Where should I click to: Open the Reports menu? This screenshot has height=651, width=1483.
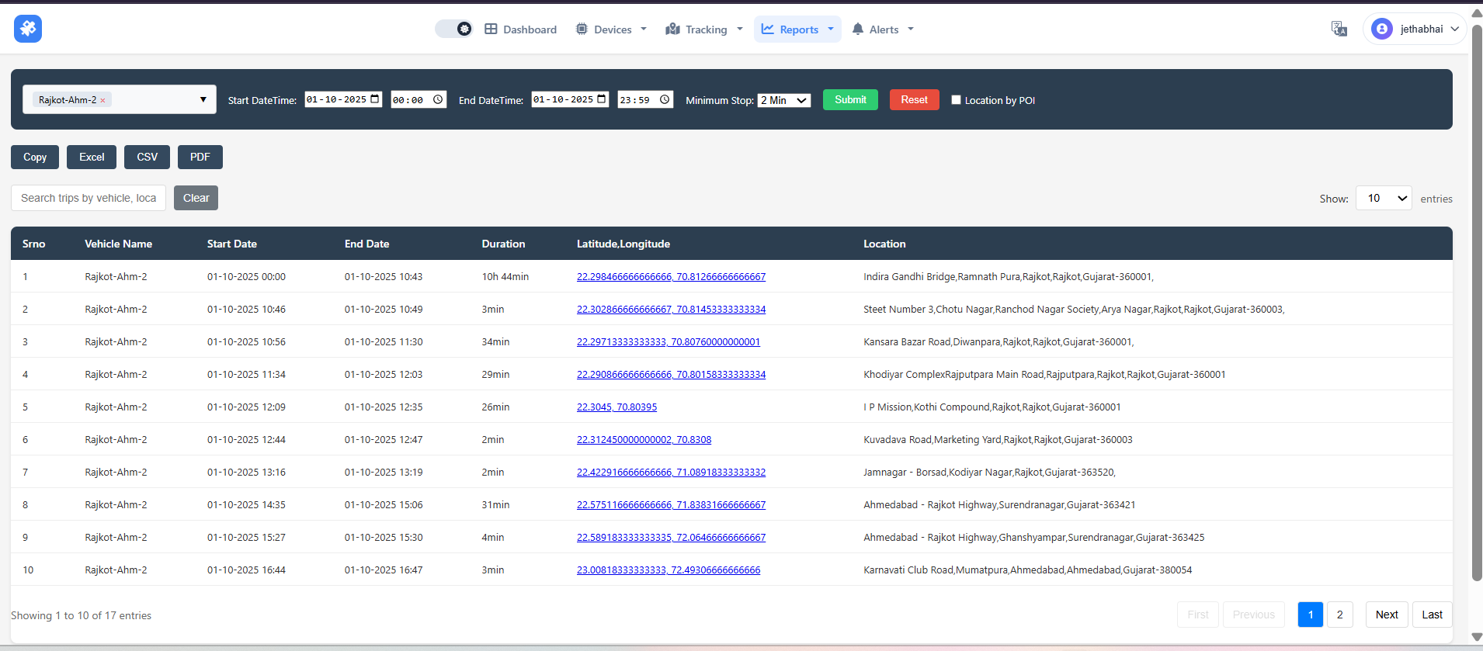(x=797, y=29)
